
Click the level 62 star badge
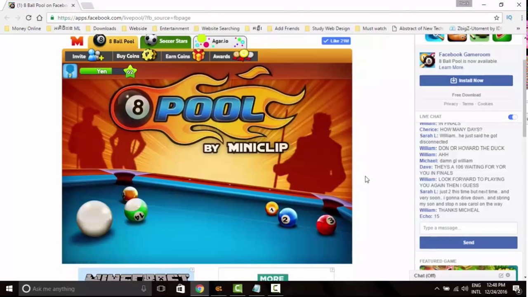(x=130, y=72)
